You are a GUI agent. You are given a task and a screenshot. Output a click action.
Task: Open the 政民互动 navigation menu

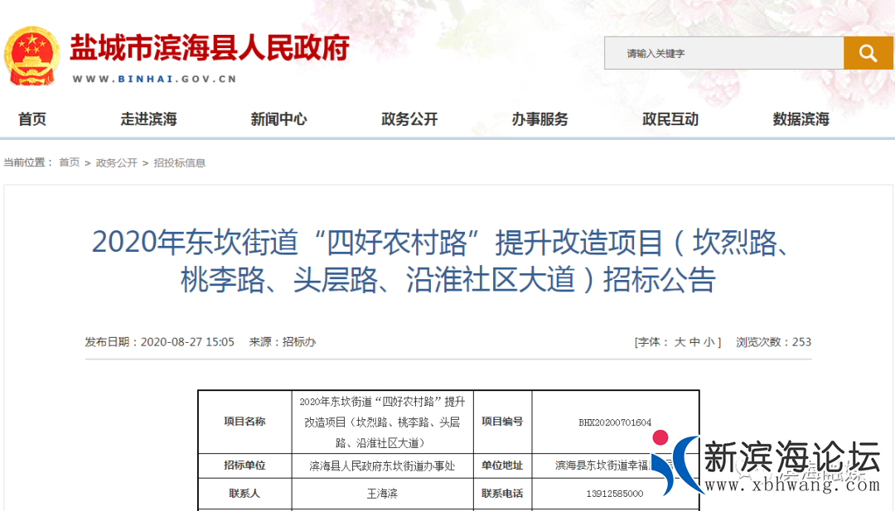coord(670,119)
